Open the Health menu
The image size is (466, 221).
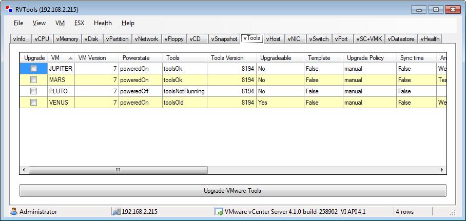pyautogui.click(x=103, y=23)
